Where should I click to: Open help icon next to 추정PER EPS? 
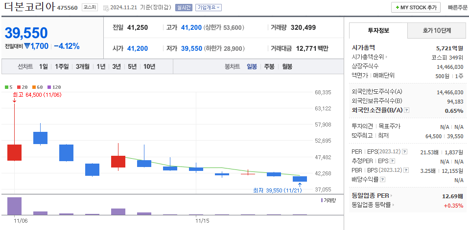pos(393,161)
